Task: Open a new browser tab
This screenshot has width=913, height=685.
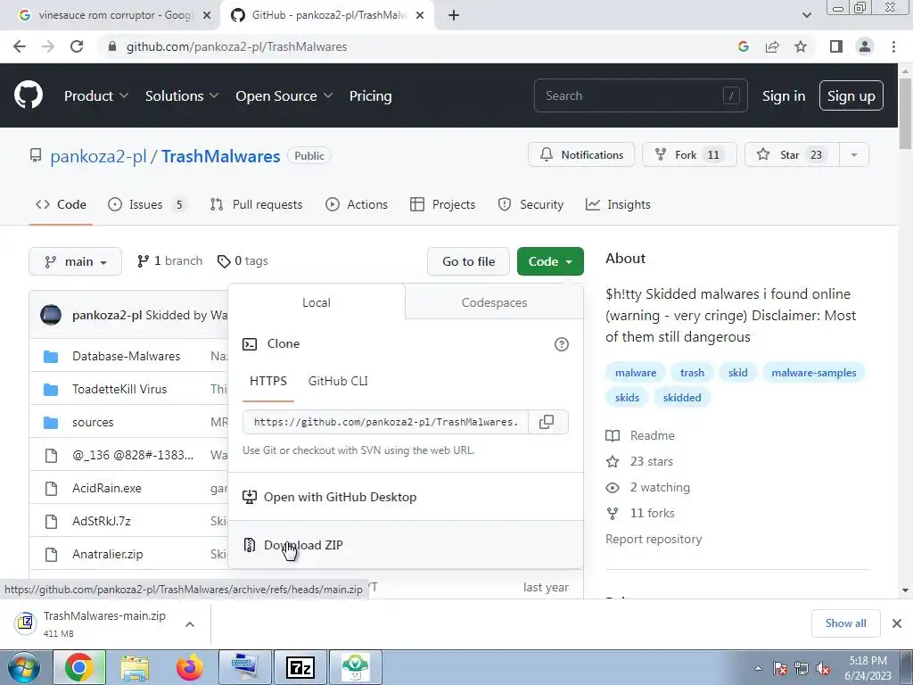Action: (x=454, y=15)
